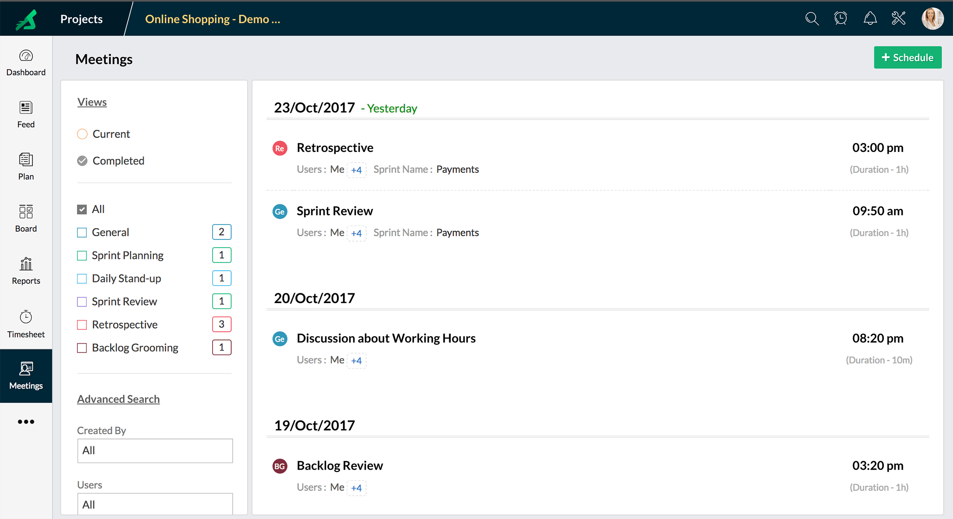Click General count badge 2
Image resolution: width=953 pixels, height=519 pixels.
[x=222, y=232]
